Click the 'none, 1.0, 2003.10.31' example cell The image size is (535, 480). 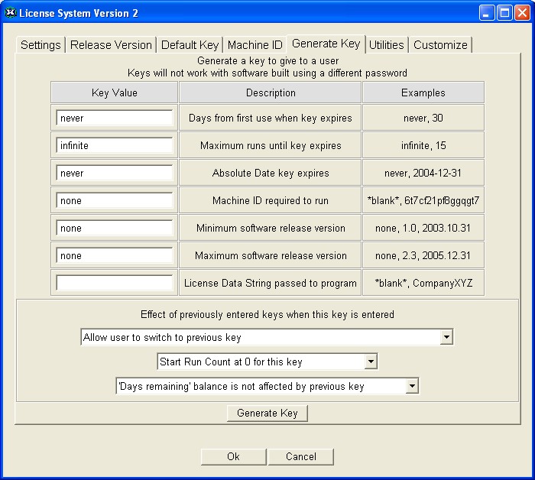click(x=423, y=228)
